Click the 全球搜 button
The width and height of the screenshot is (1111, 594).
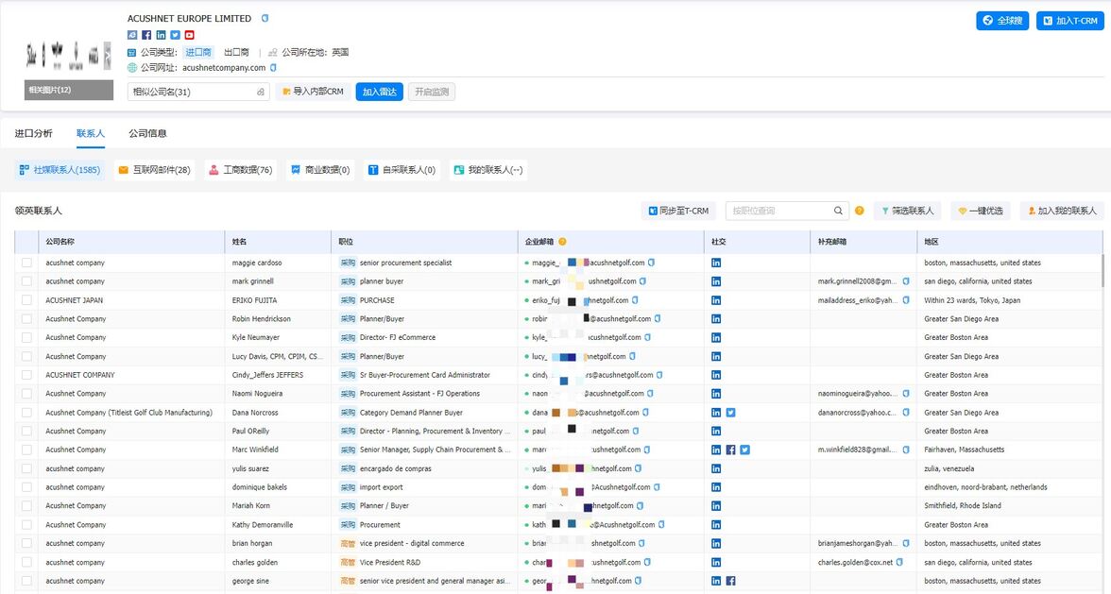pyautogui.click(x=1002, y=21)
